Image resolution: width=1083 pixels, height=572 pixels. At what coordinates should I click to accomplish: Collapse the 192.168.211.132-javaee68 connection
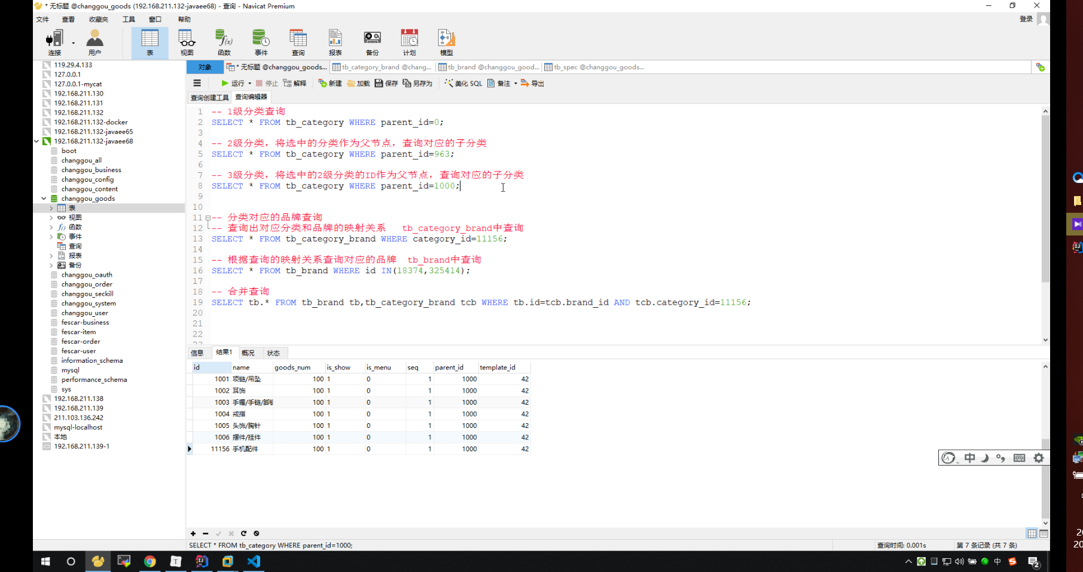coord(37,141)
